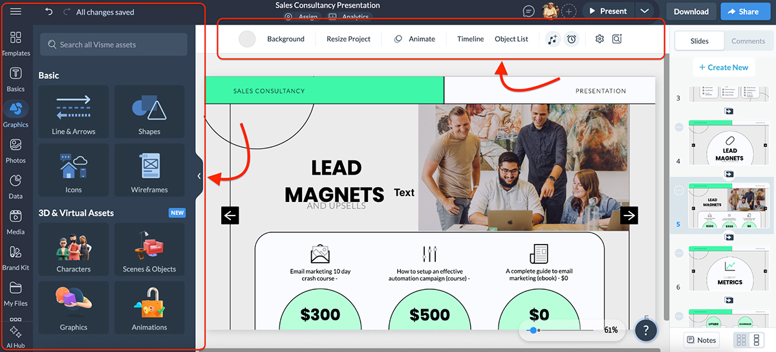
Task: Open Animations assets tile
Action: 149,308
